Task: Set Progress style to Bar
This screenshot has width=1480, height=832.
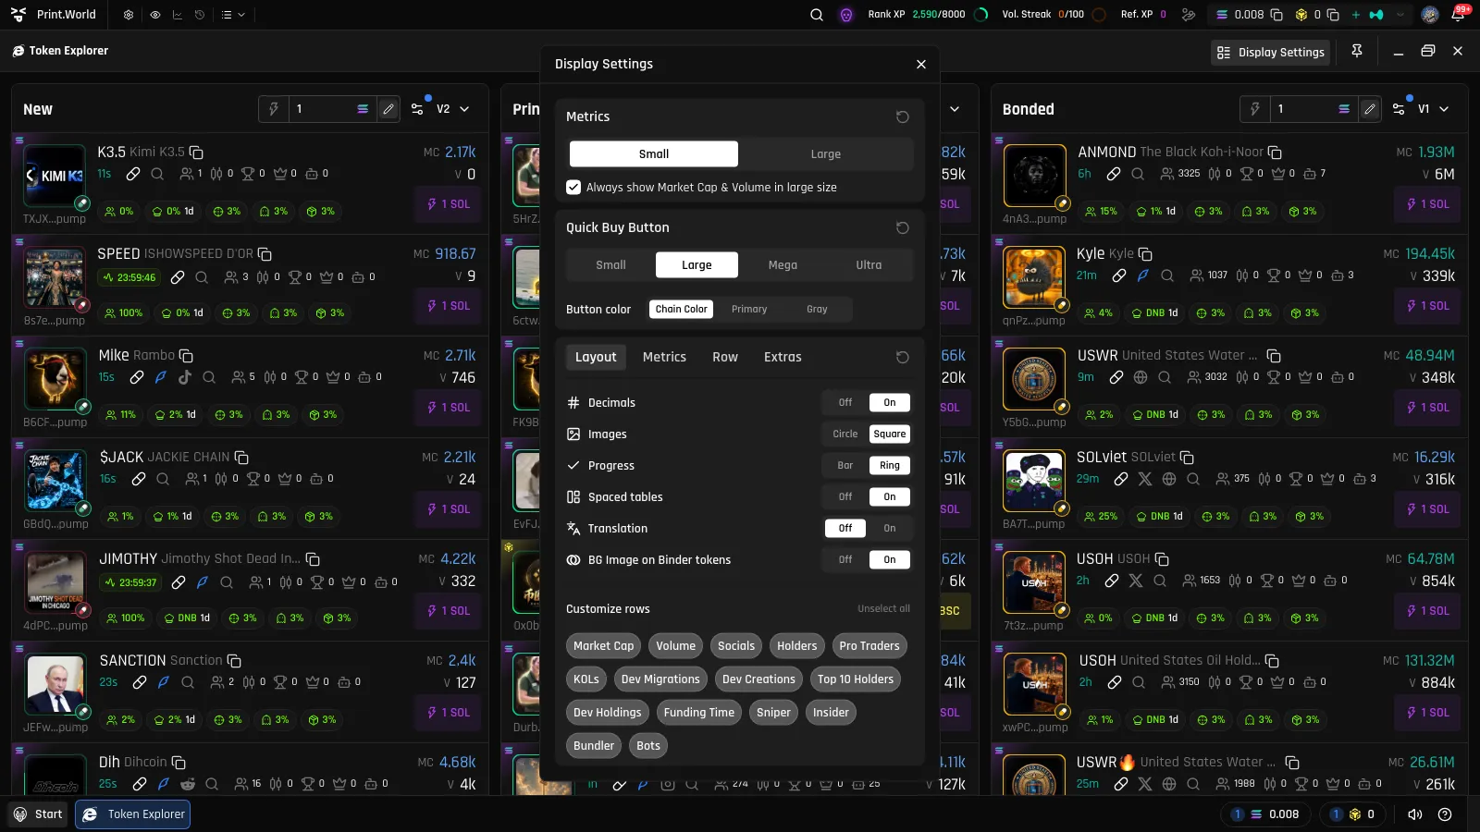Action: 845,465
